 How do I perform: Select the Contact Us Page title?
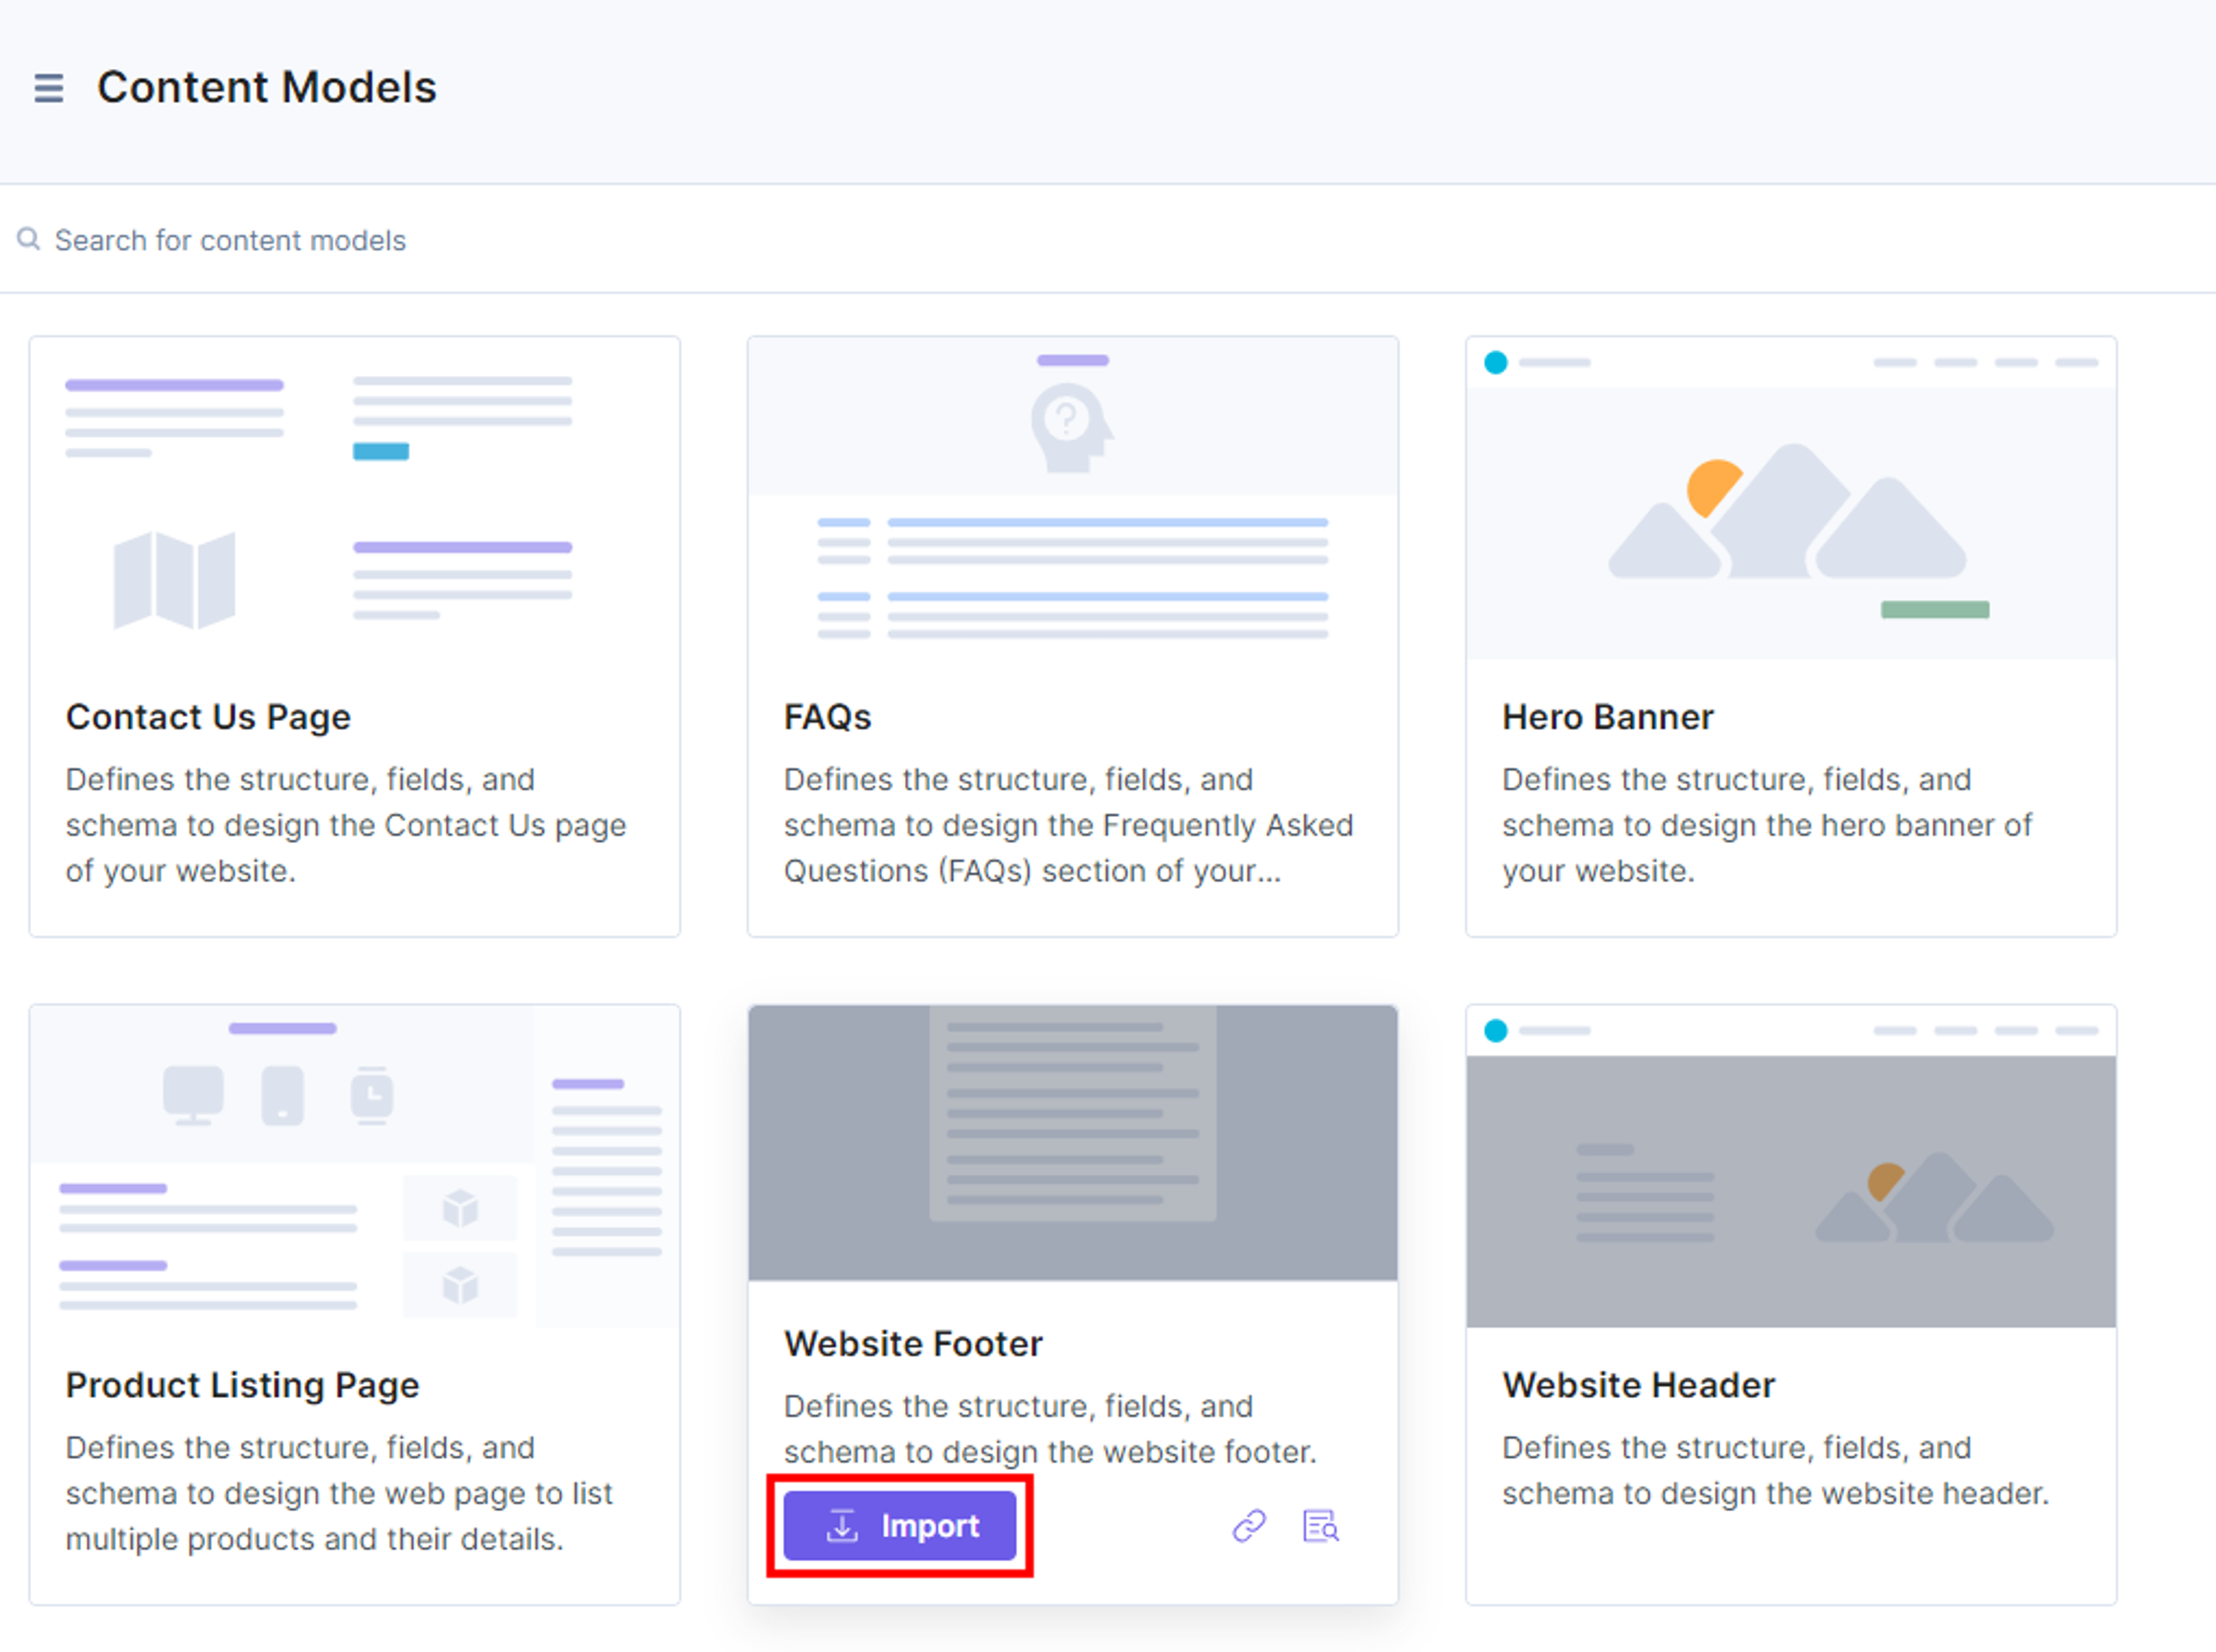point(208,717)
